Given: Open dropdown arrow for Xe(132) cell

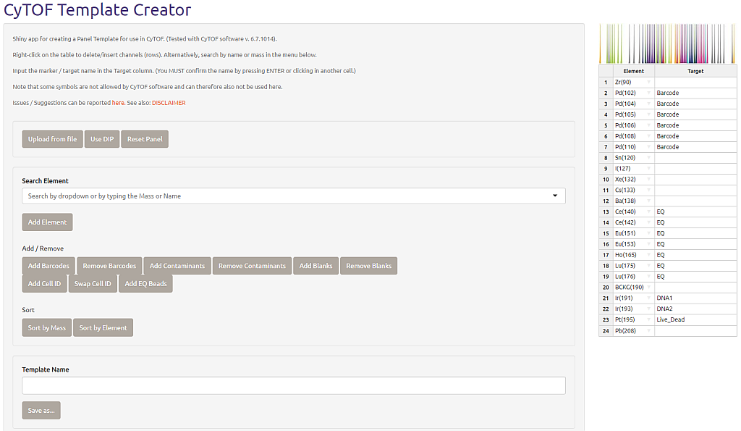Looking at the screenshot, I should coord(649,180).
